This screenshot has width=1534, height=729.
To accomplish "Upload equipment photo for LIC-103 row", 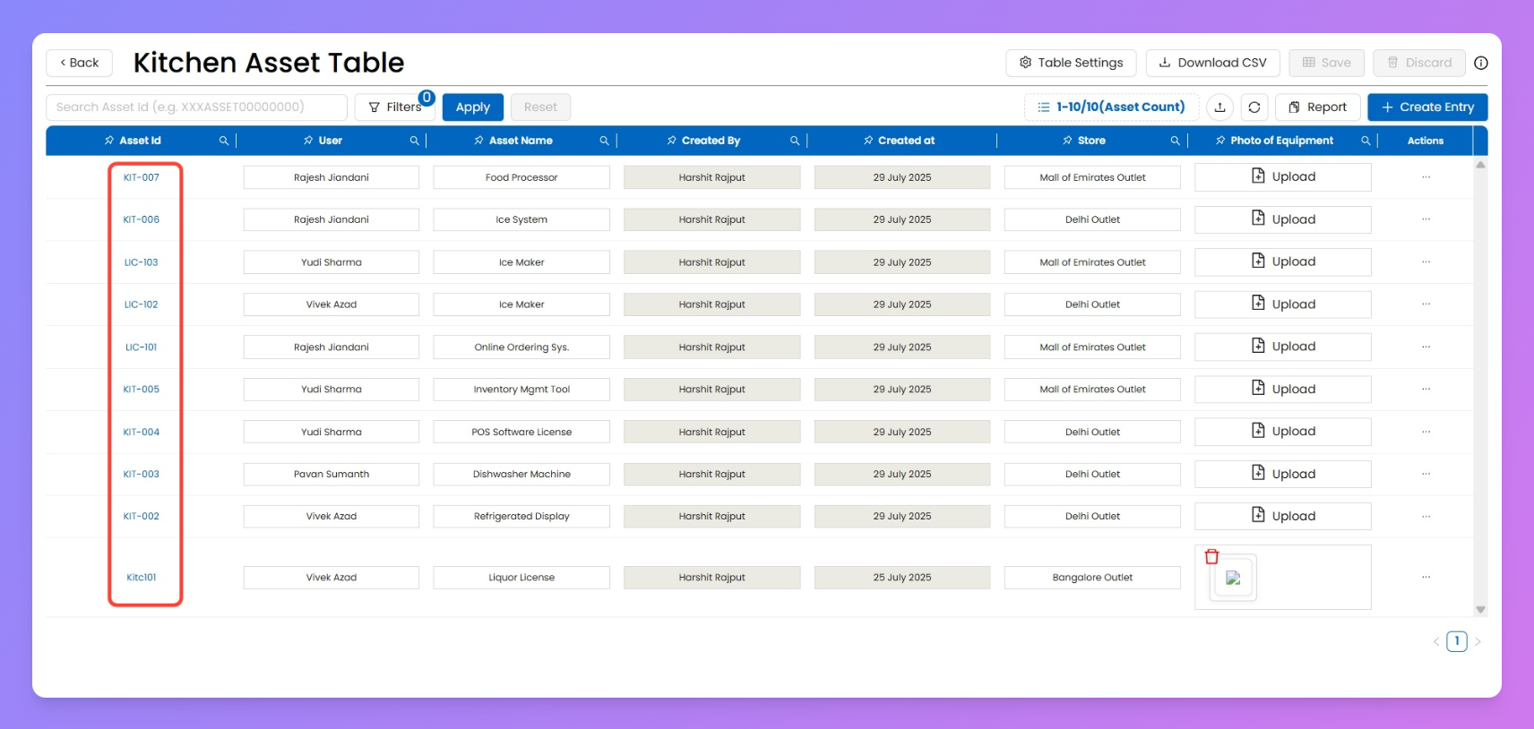I will tap(1282, 262).
